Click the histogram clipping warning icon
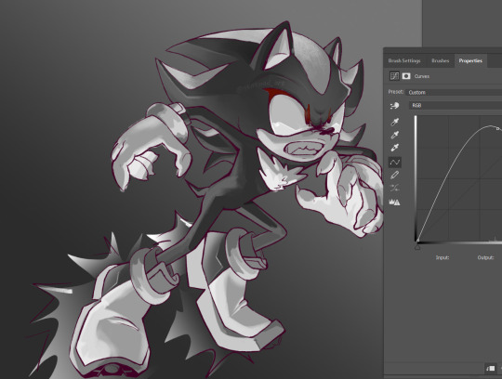The image size is (502, 379). (394, 202)
